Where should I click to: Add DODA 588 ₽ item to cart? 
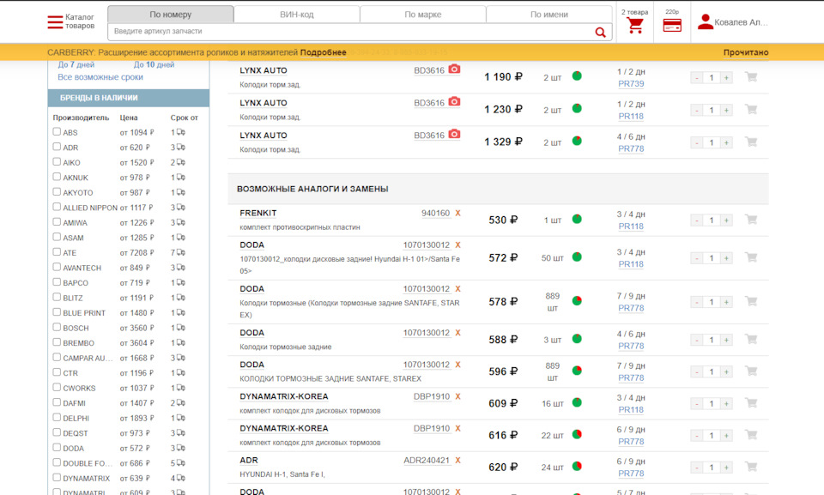(x=751, y=340)
